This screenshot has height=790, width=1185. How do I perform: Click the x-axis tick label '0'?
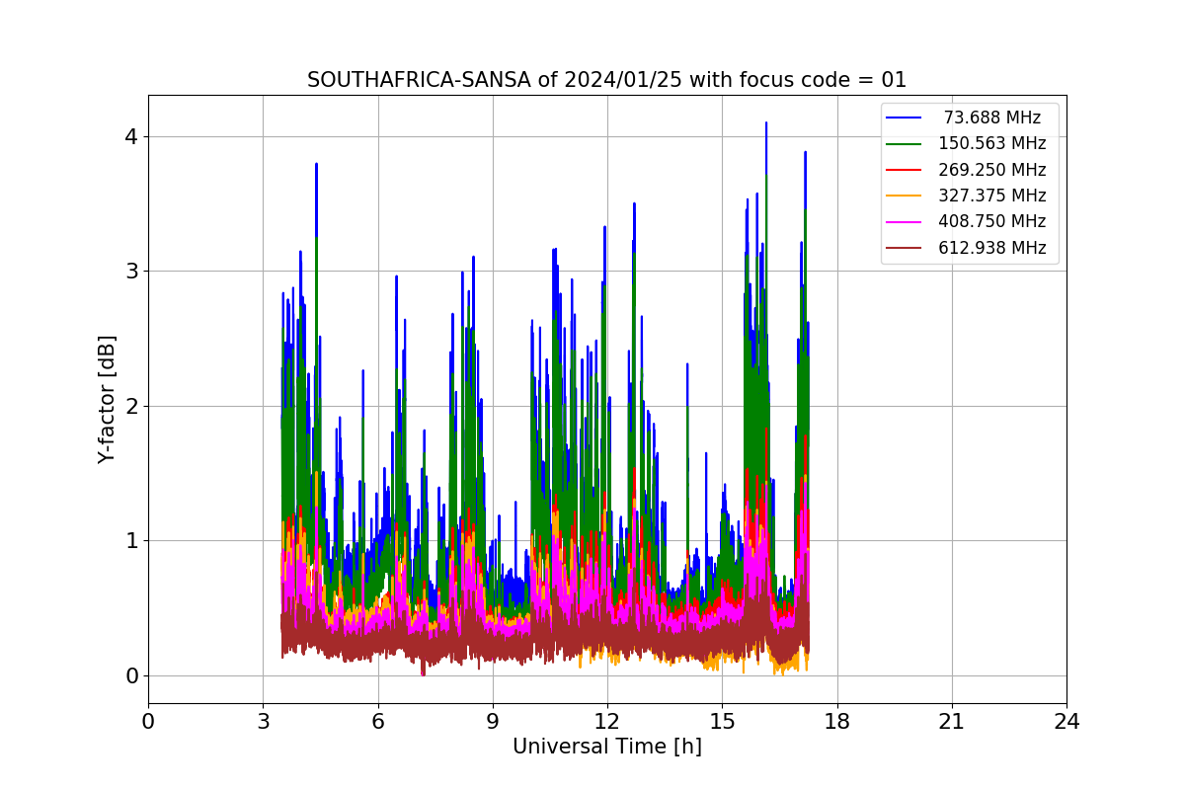(x=148, y=722)
